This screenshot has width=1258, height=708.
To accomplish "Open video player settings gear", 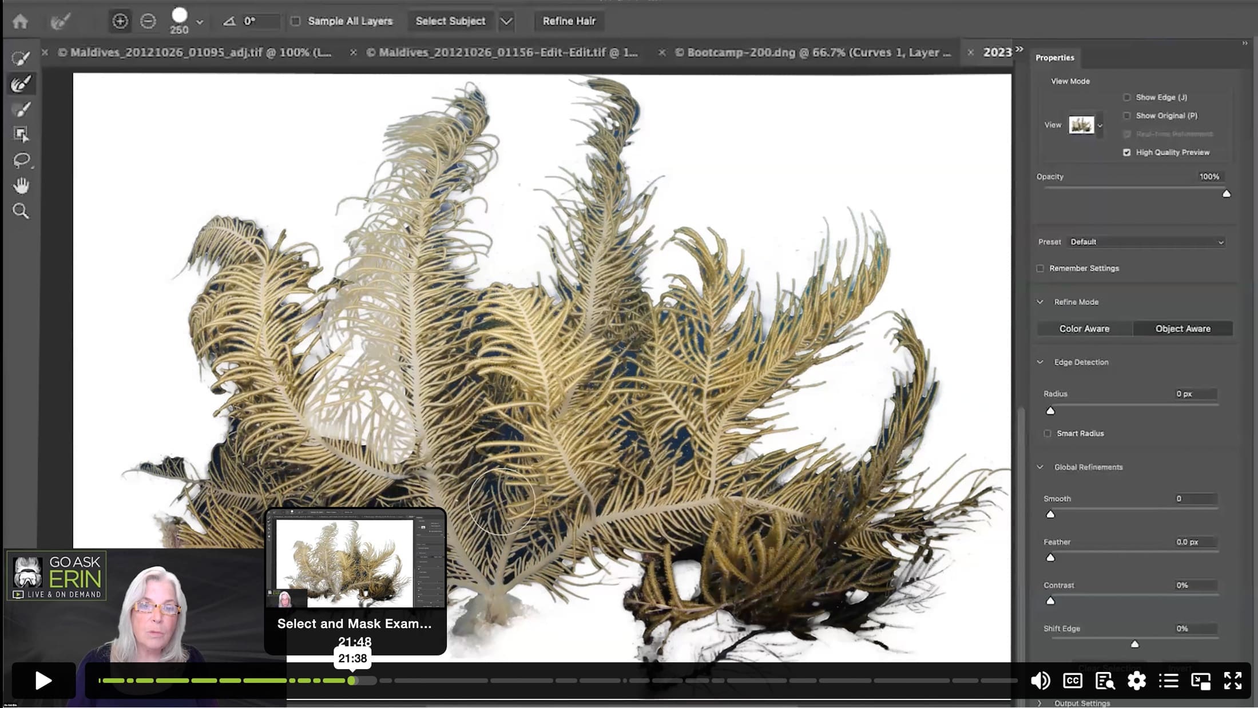I will coord(1137,681).
